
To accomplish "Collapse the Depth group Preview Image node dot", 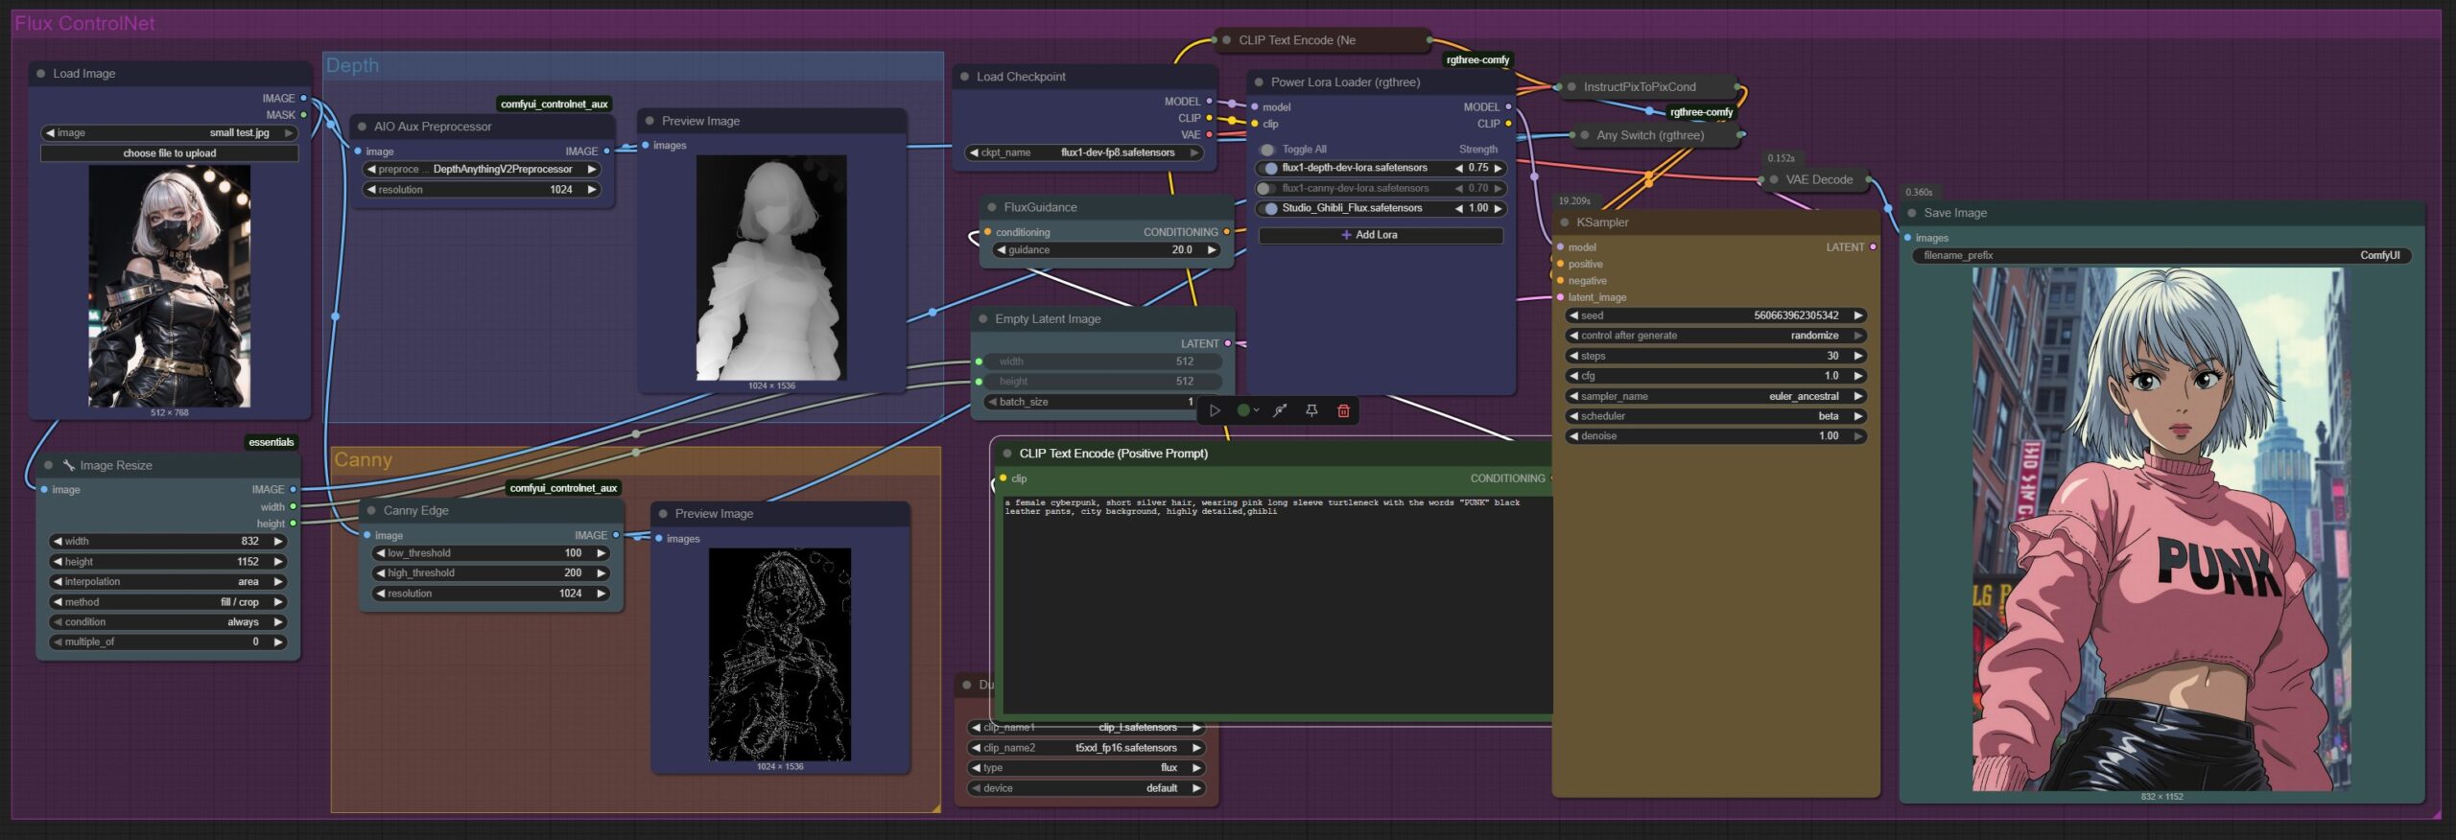I will point(649,122).
